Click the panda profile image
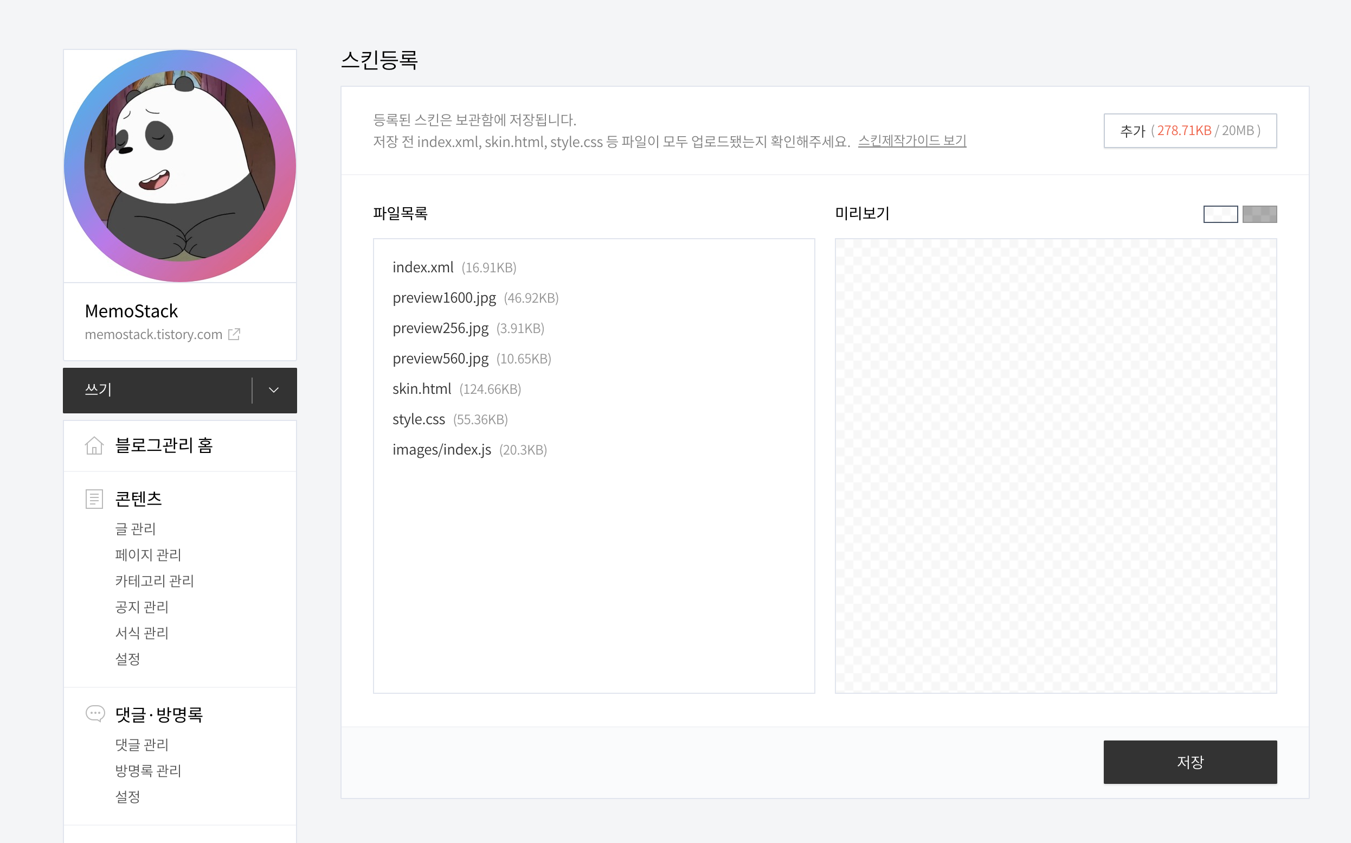This screenshot has height=843, width=1351. pyautogui.click(x=179, y=166)
